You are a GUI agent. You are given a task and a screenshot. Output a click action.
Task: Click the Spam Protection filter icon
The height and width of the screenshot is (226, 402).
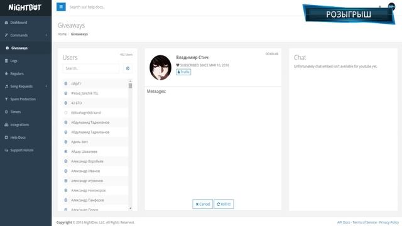[x=6, y=99]
